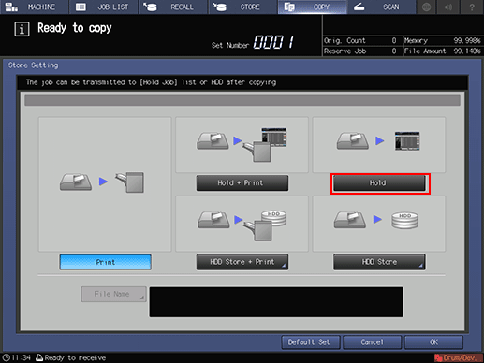Open the RECALL tab
Viewport: 484px width, 363px height.
click(173, 7)
